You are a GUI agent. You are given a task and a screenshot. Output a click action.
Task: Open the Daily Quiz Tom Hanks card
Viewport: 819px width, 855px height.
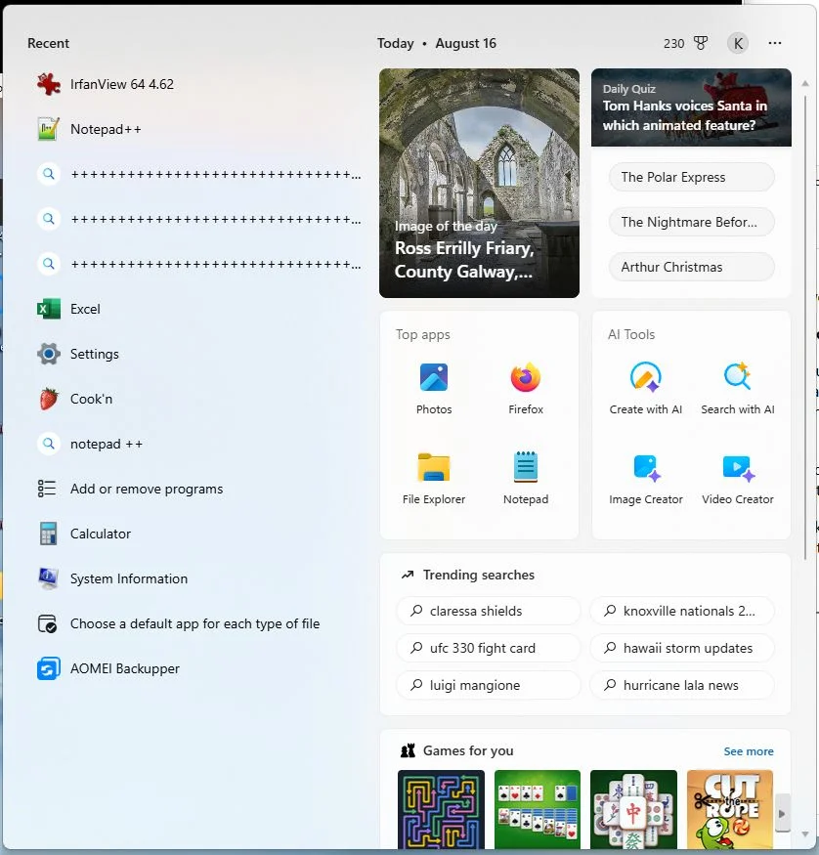click(x=691, y=107)
